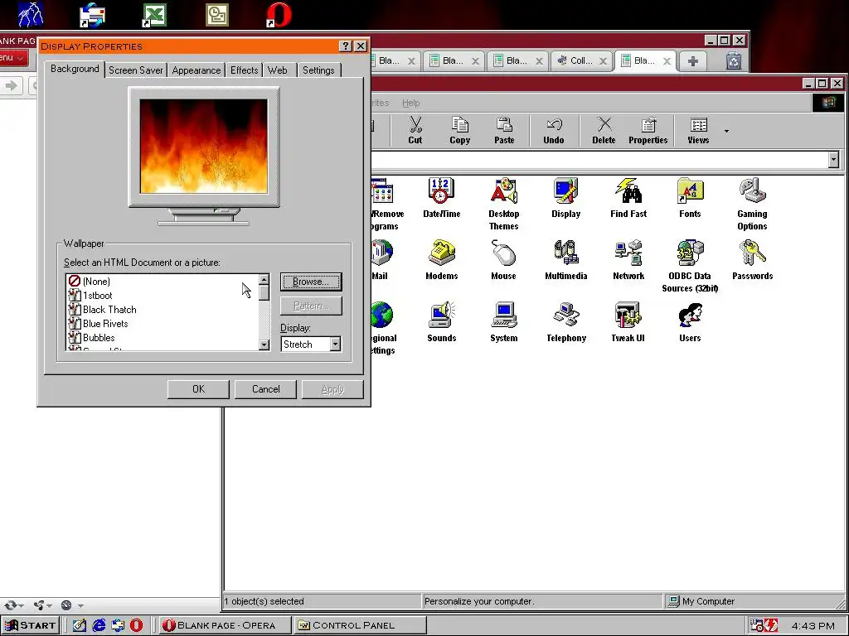849x636 pixels.
Task: Click Opera's forward navigation arrow
Action: [x=11, y=85]
